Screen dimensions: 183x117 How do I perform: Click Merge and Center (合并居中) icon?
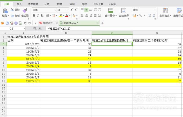(111, 11)
